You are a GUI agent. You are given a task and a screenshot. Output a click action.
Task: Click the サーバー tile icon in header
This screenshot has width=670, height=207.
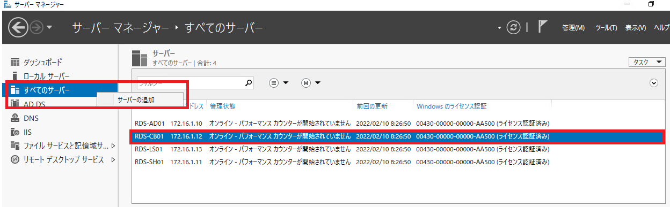pyautogui.click(x=140, y=58)
